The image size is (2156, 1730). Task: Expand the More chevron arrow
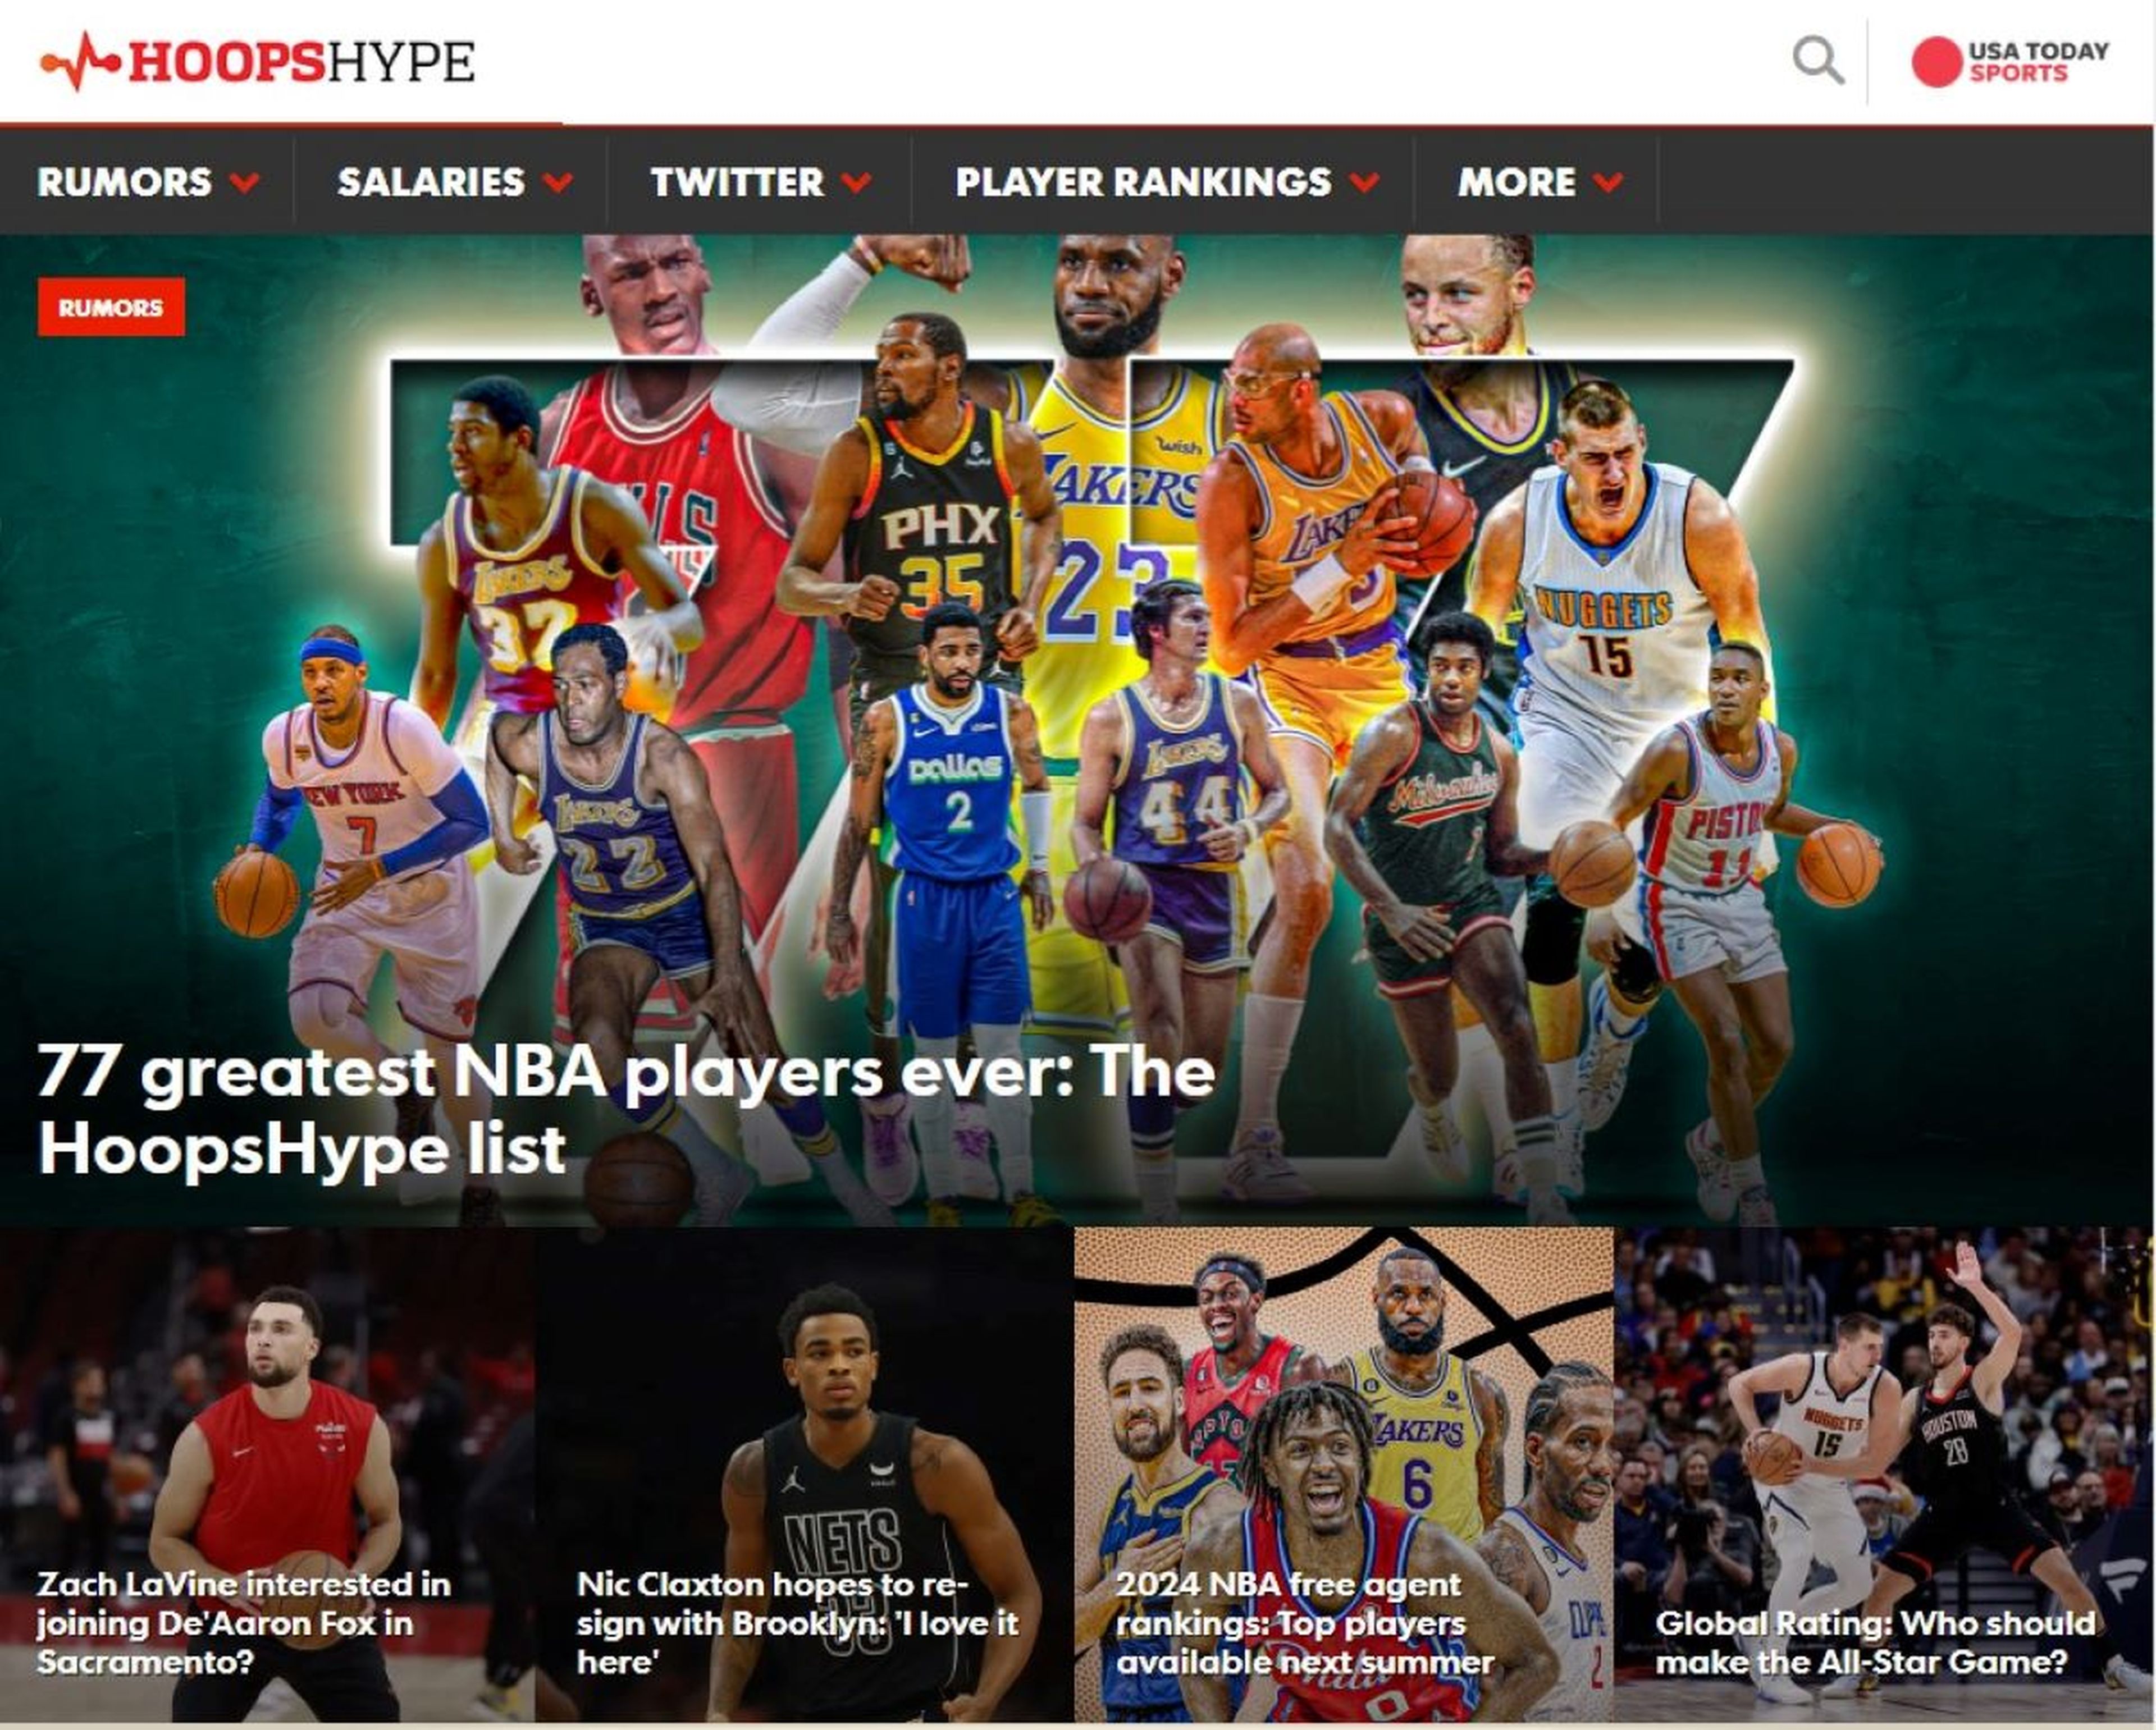(x=1608, y=182)
